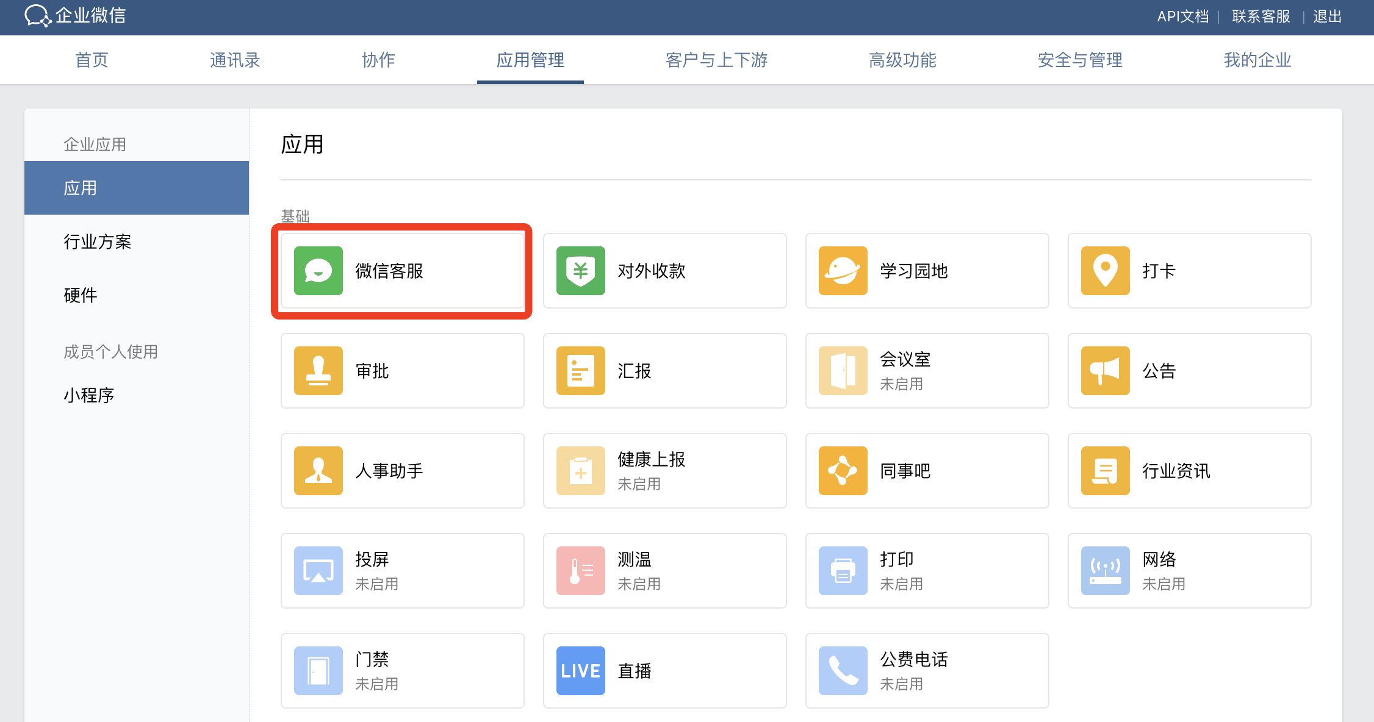
Task: Open 硬件 in the sidebar
Action: (x=81, y=295)
